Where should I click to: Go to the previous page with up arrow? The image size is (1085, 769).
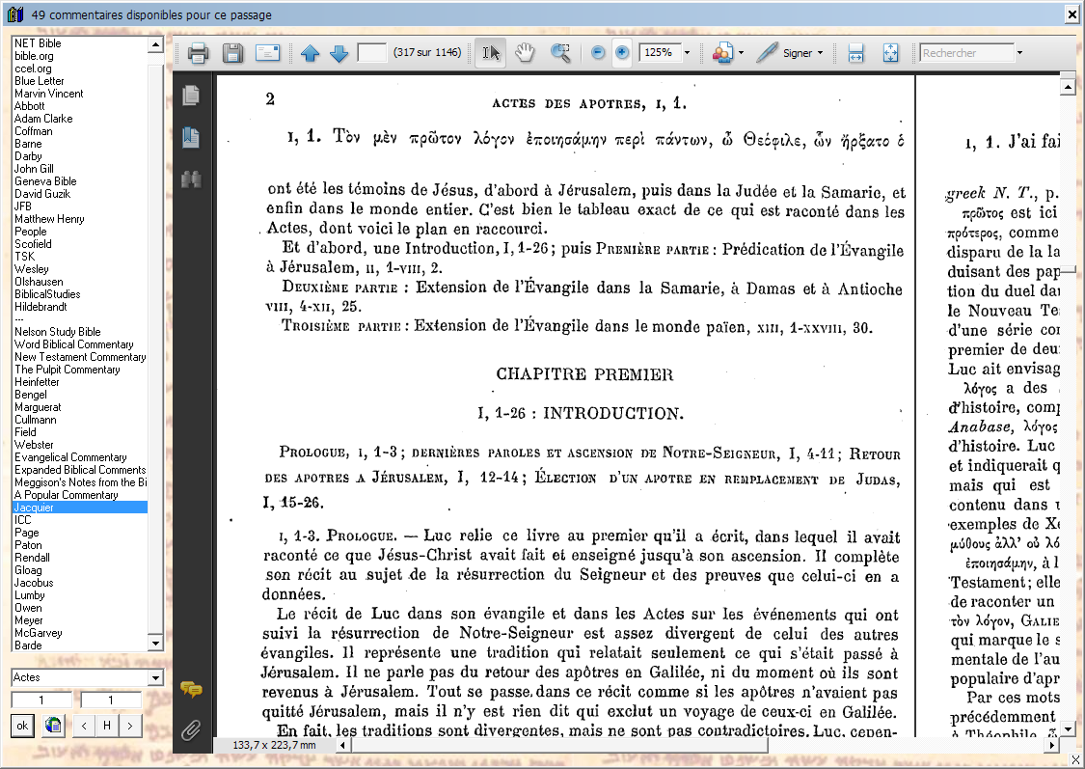point(310,53)
